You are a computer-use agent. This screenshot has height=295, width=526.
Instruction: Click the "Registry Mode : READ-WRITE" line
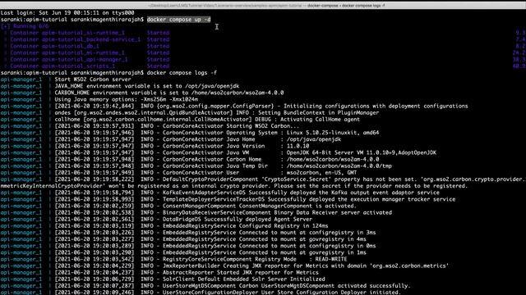click(173, 259)
